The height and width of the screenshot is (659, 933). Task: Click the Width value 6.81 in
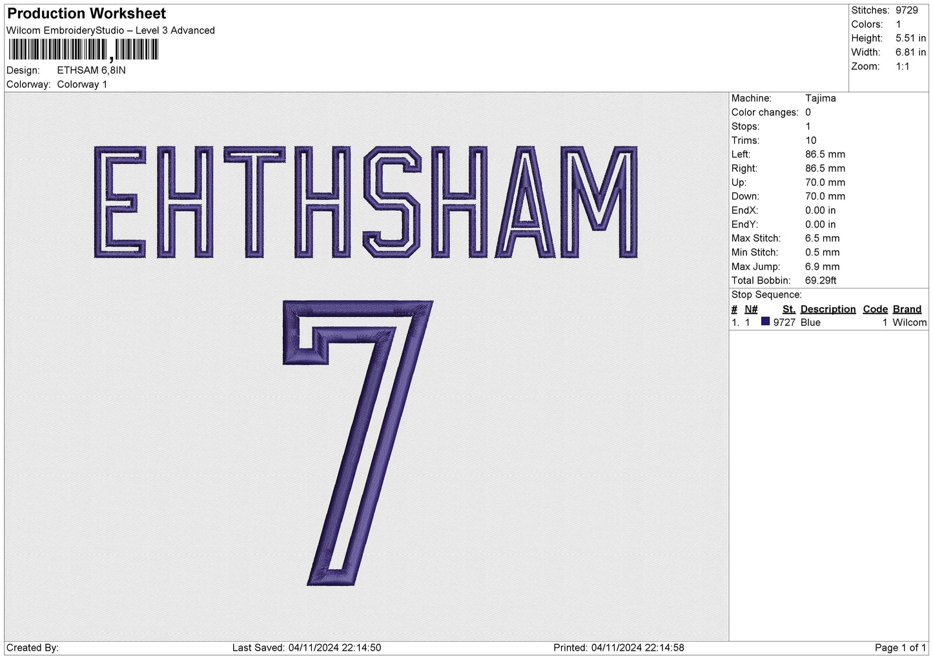pyautogui.click(x=910, y=52)
